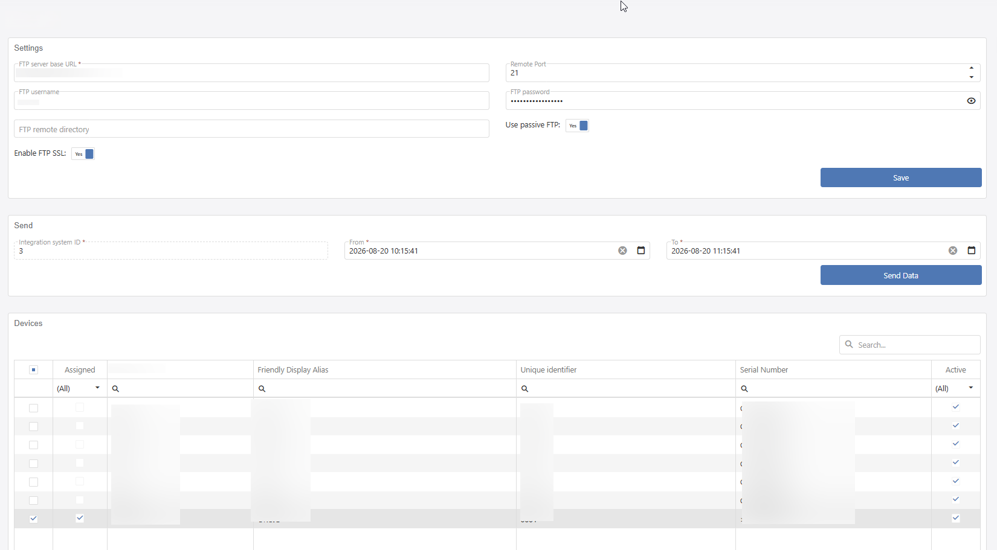Sort by the Assigned column header
The width and height of the screenshot is (997, 550).
tap(80, 370)
